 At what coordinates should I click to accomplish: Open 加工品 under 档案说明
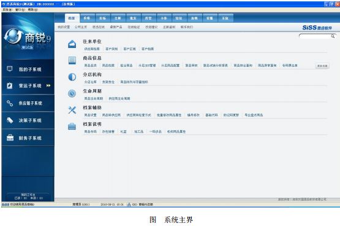139,131
